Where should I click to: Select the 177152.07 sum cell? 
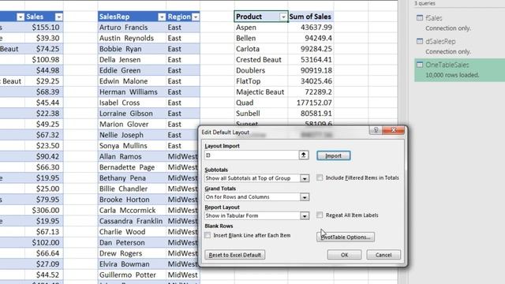pyautogui.click(x=310, y=103)
